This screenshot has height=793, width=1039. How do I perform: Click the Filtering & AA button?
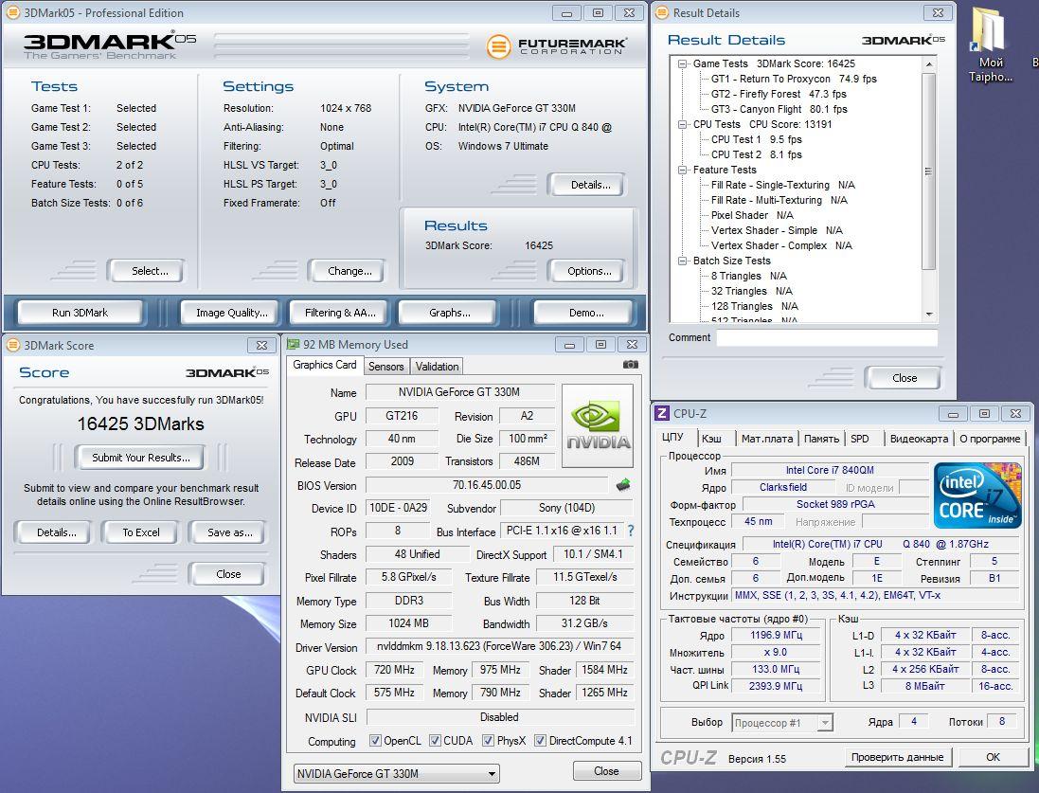[340, 313]
